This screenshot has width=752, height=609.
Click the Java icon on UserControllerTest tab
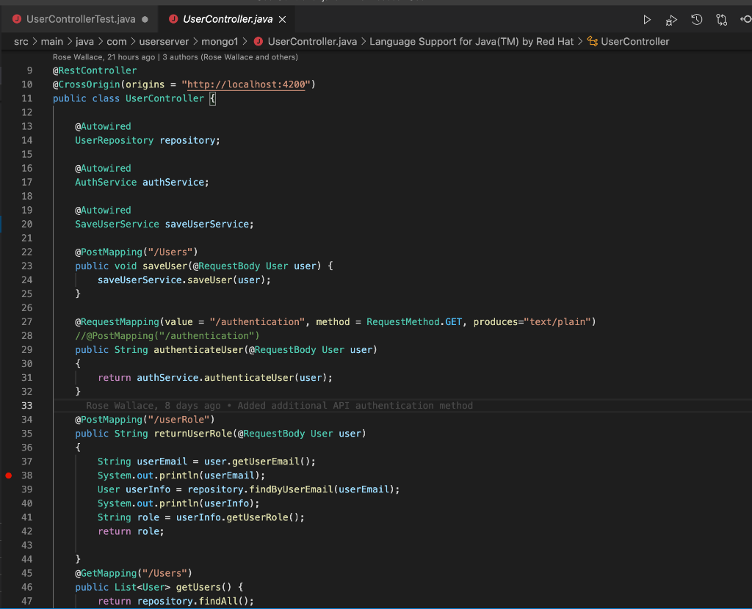[17, 19]
